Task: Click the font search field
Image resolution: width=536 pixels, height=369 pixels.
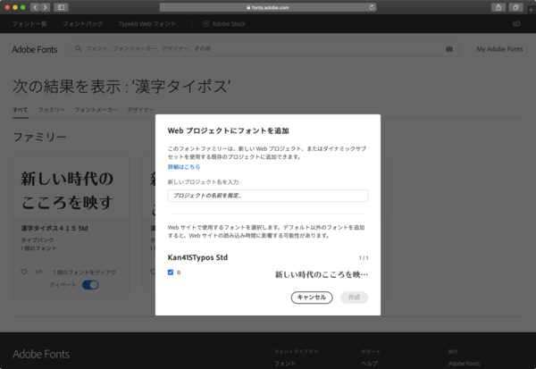Action: tap(264, 49)
